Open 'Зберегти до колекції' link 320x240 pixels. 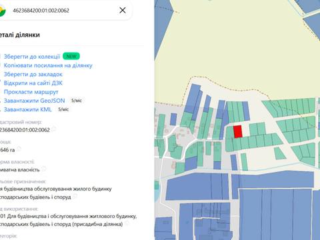pos(32,57)
